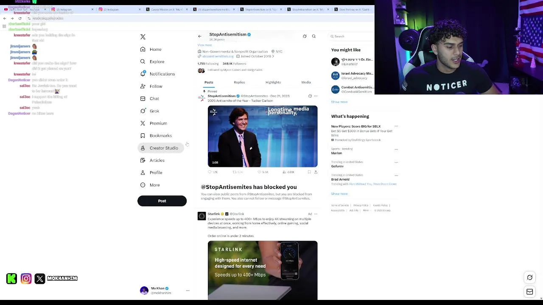543x305 pixels.
Task: Click the View more bio link
Action: [x=204, y=45]
